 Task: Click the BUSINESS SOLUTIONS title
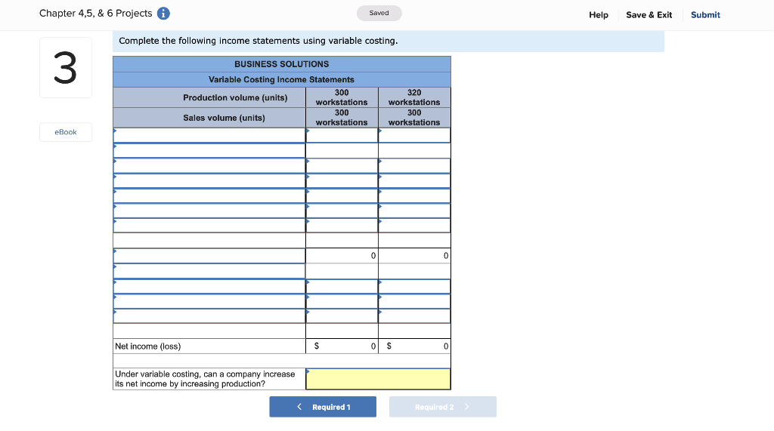pos(282,64)
